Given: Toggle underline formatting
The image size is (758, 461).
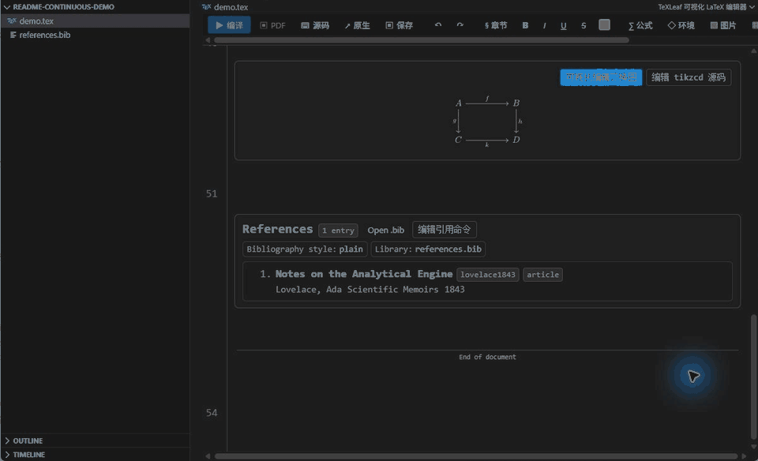Looking at the screenshot, I should (x=563, y=25).
